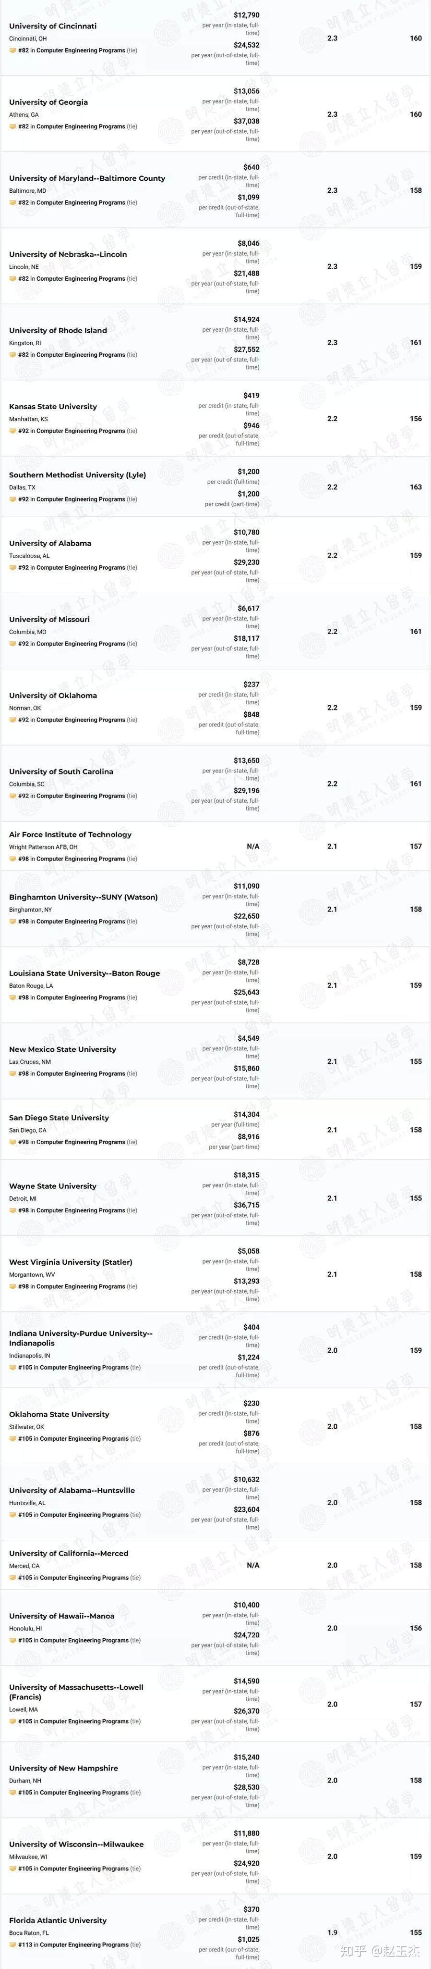This screenshot has height=1969, width=431.
Task: Select Louisiana State University--Baton Rouge title
Action: [84, 974]
